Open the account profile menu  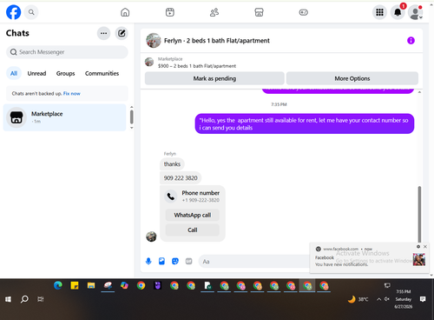[x=415, y=12]
